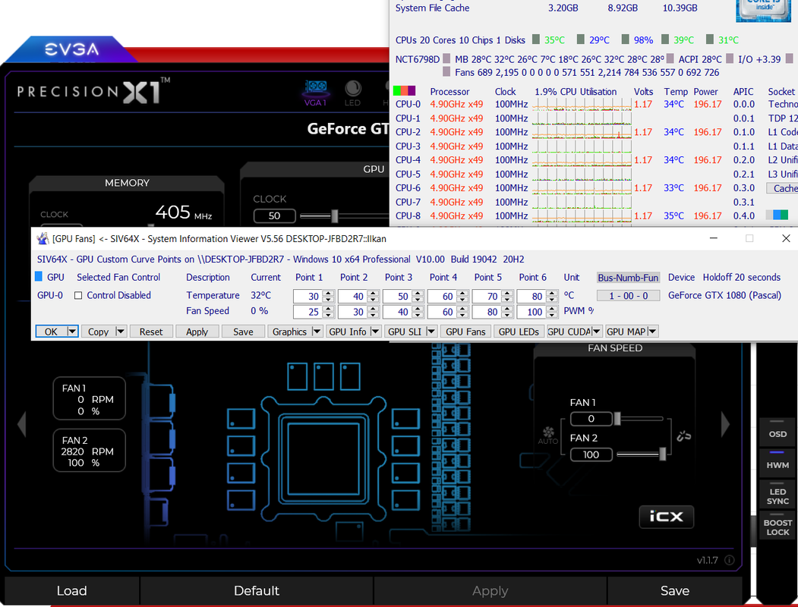The height and width of the screenshot is (607, 798).
Task: Adjust the GPU clock slider handle
Action: point(334,216)
